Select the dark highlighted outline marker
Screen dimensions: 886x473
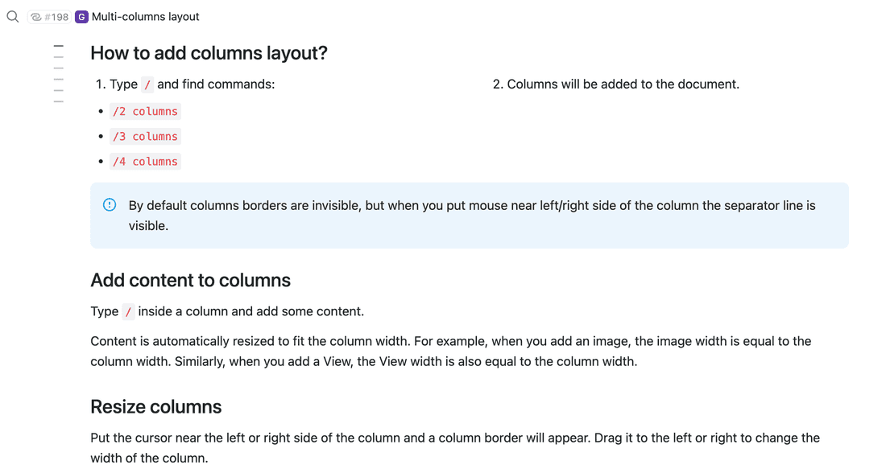[x=58, y=47]
